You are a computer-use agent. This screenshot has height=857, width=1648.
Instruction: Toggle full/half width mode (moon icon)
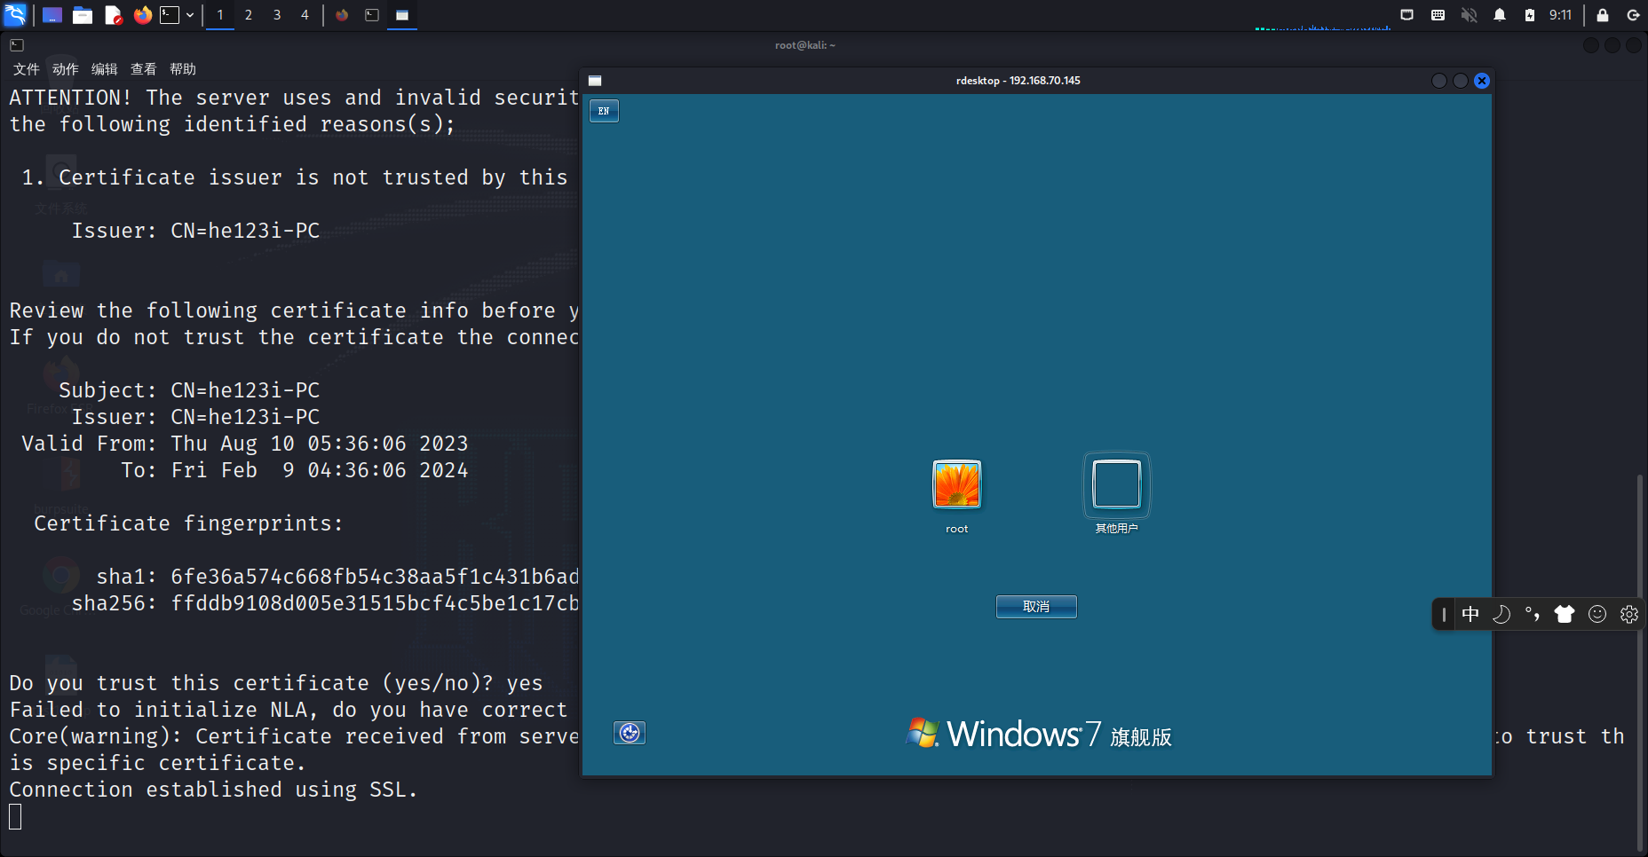tap(1501, 614)
